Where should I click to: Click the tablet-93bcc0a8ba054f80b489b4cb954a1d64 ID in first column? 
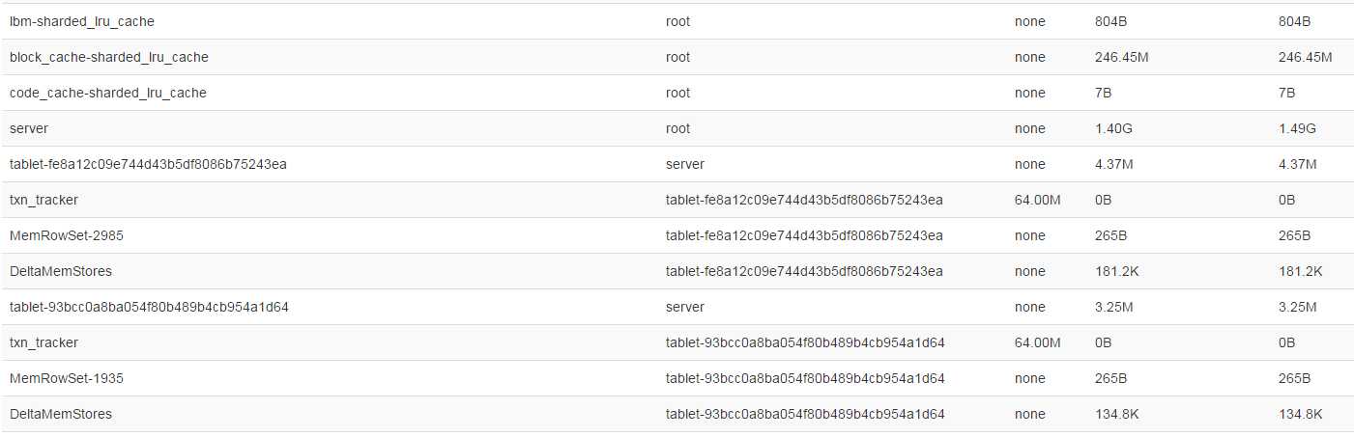149,307
